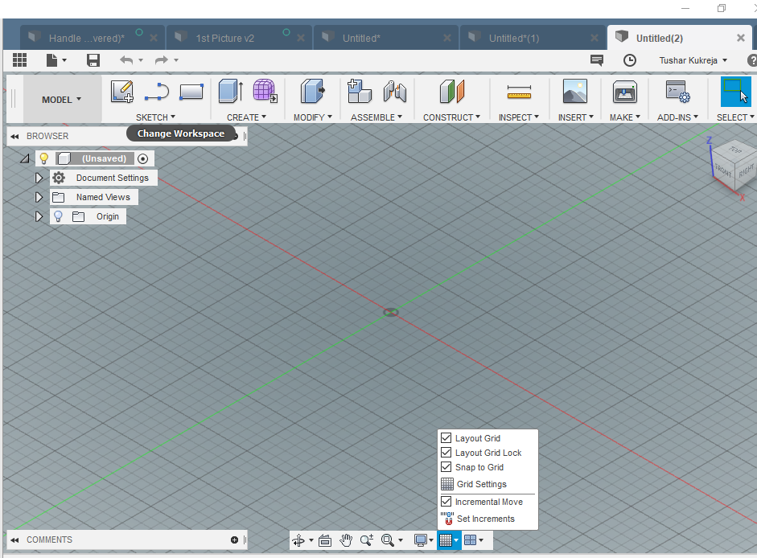
Task: Click the Grid and Snaps icon
Action: [x=446, y=540]
